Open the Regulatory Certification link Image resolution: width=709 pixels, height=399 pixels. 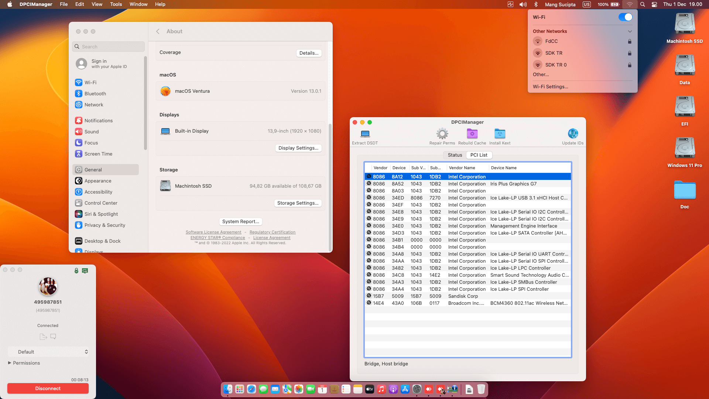pos(273,232)
